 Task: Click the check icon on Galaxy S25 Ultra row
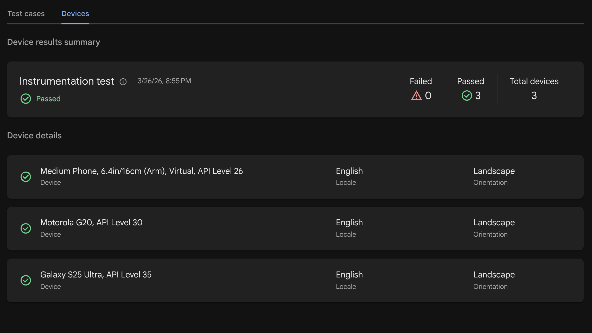pos(26,280)
